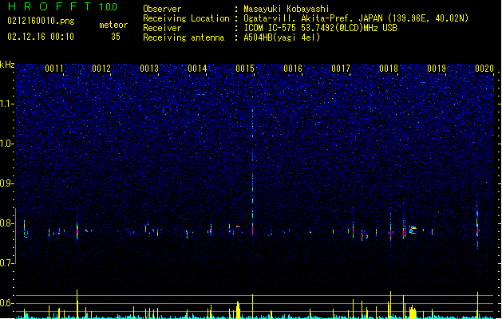Click time marker 0017

tap(341, 69)
